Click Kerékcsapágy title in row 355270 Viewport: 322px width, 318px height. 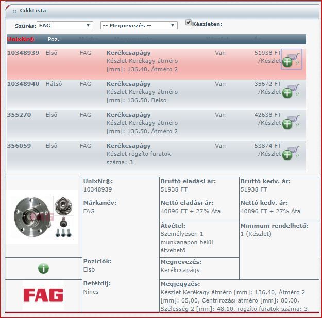[129, 115]
